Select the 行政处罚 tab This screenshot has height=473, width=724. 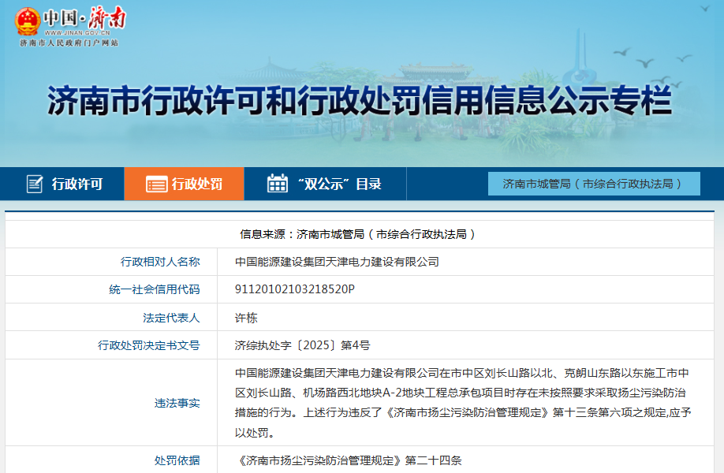pyautogui.click(x=185, y=184)
